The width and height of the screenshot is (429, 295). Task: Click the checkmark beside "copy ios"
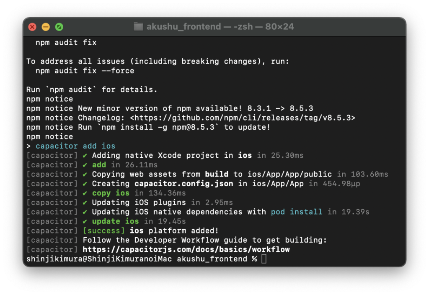pyautogui.click(x=85, y=193)
